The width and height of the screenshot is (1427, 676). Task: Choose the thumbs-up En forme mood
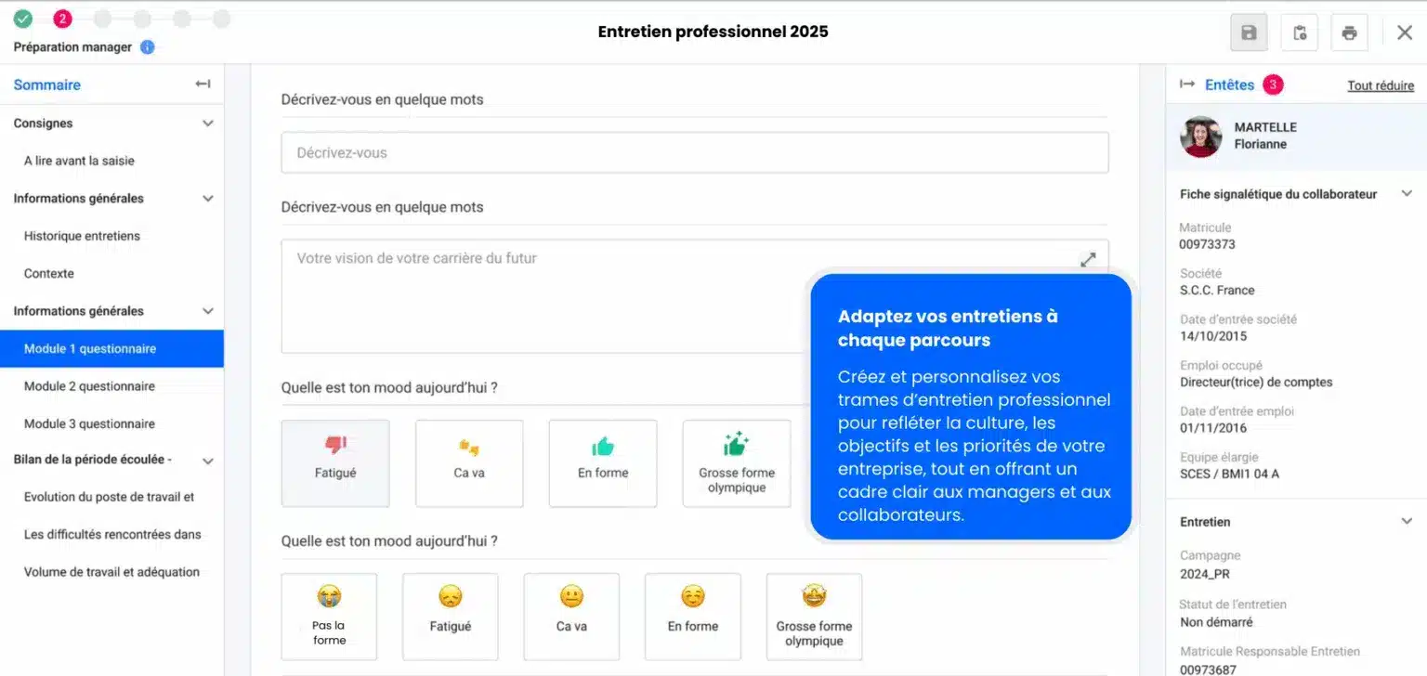(603, 462)
